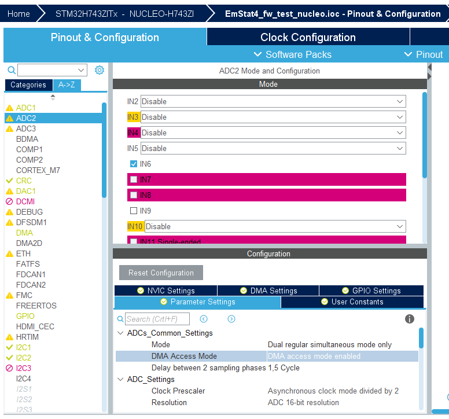
Task: Click the Resolution value ADC 16-bit resolution
Action: (x=303, y=402)
